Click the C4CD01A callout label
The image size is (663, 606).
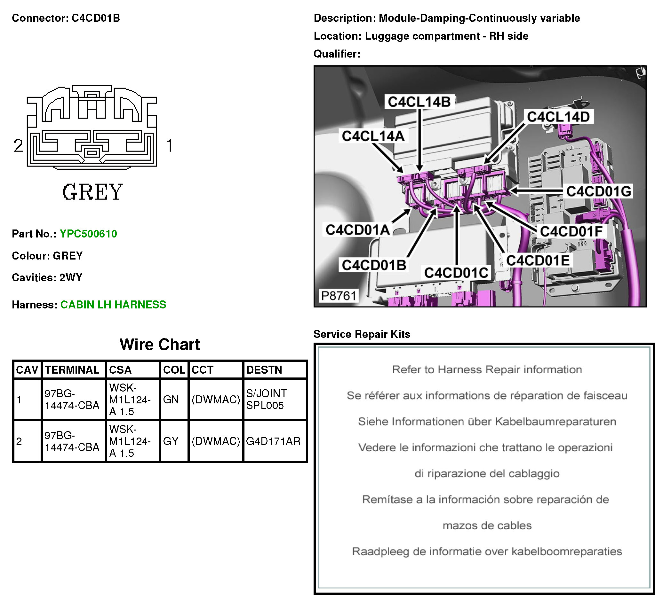click(357, 230)
